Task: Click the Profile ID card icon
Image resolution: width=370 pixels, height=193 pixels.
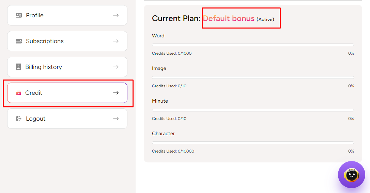Action: point(19,15)
